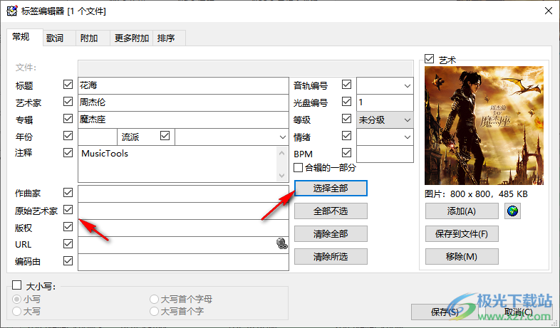Switch to the 更多附加 tab

pos(131,38)
